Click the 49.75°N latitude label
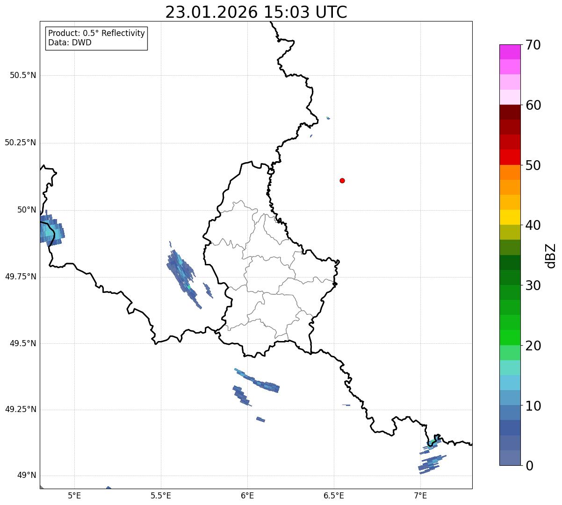 pos(21,277)
